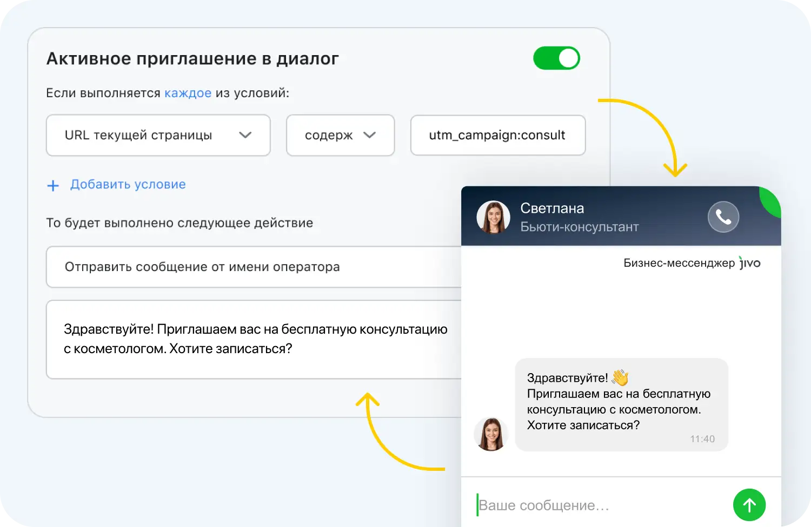Click the 'каждое' condition link
Screen dimensions: 811x527
(x=188, y=93)
